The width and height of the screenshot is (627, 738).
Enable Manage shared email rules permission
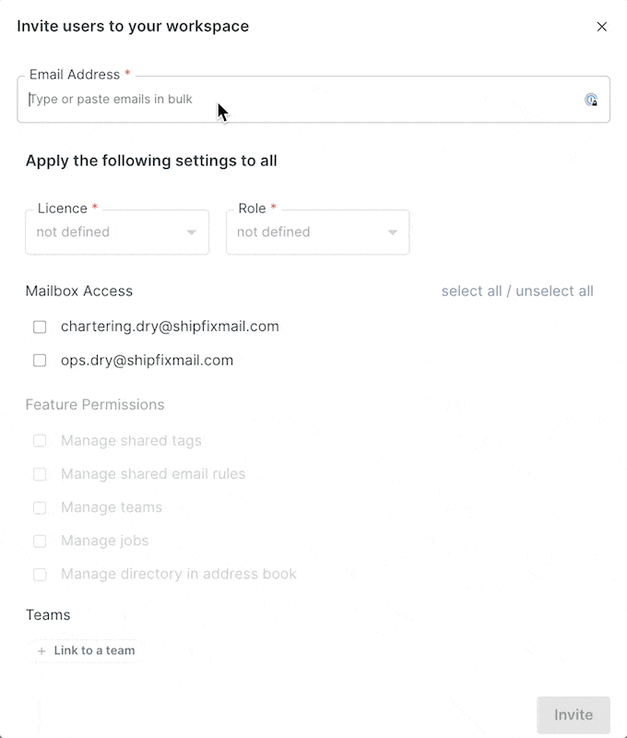pyautogui.click(x=40, y=474)
